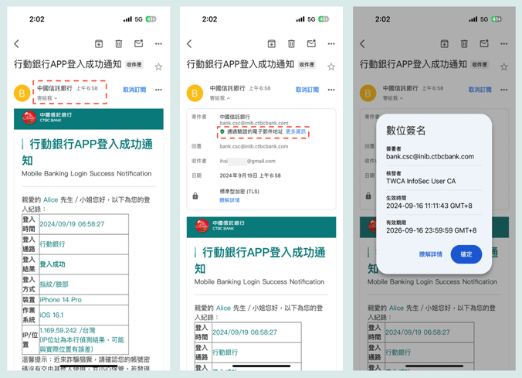Tap date 2024年9月19日 上午6:58
Image resolution: width=522 pixels, height=378 pixels.
[x=250, y=175]
